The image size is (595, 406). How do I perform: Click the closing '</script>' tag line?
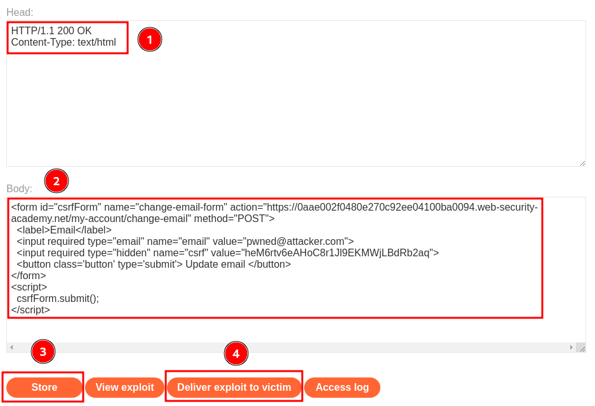(x=30, y=310)
